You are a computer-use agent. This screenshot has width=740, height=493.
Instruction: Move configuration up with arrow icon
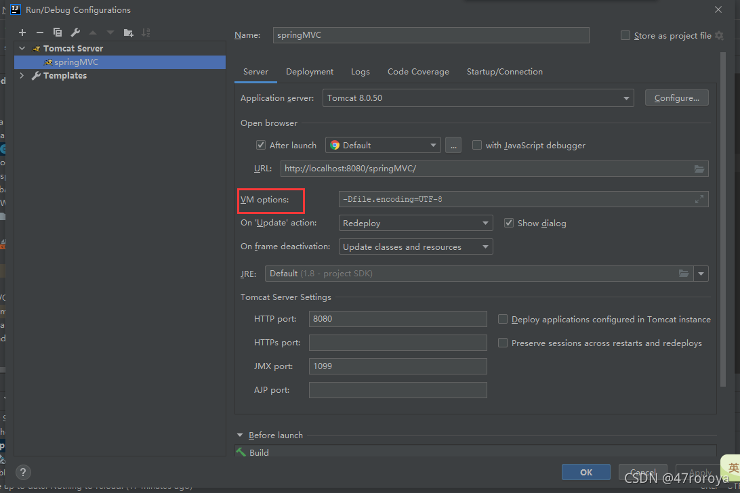click(93, 33)
